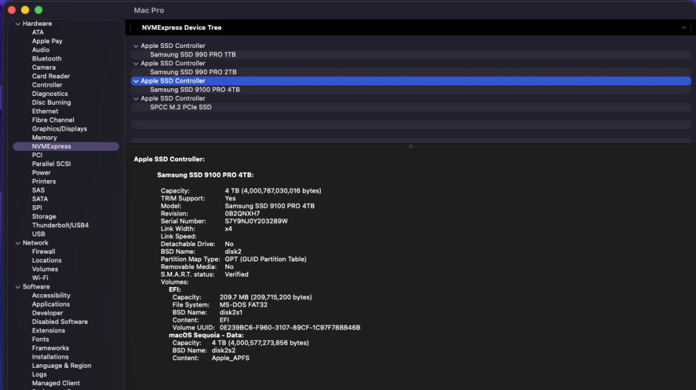Show Graphics/Displays information
Viewport: 696px width, 390px height.
[x=59, y=129]
